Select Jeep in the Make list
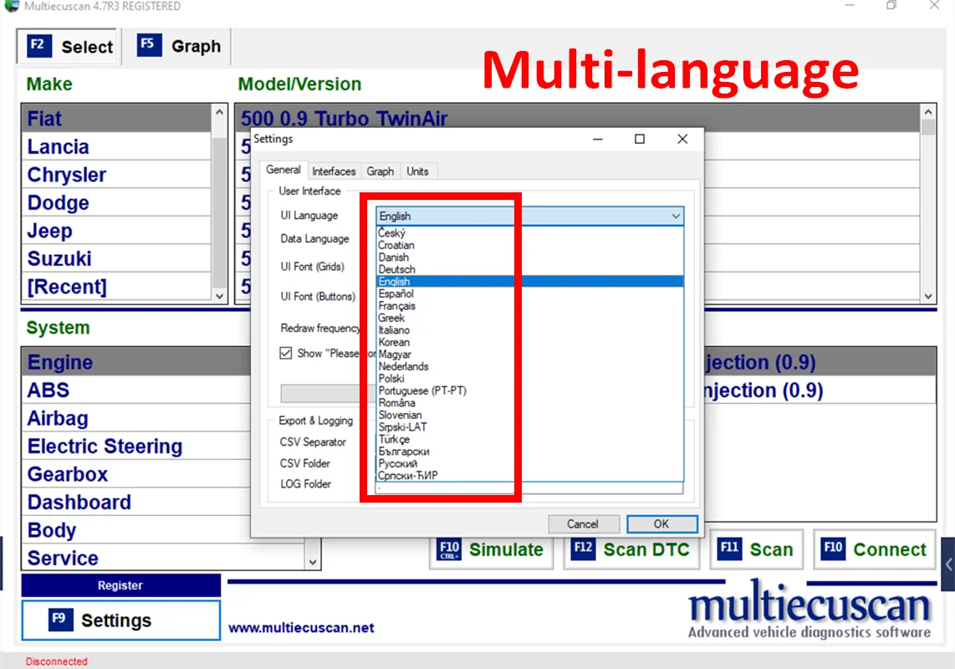Viewport: 955px width, 669px height. point(116,231)
